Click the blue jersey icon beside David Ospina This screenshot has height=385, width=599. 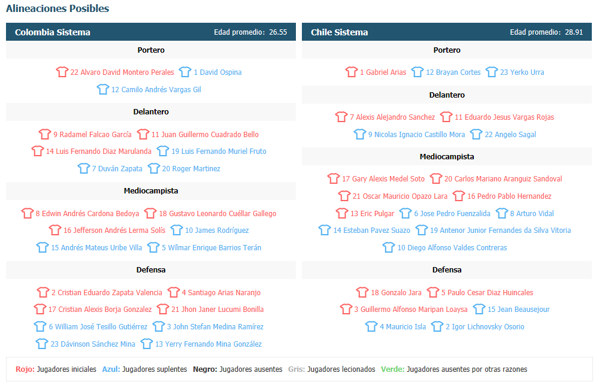point(185,72)
